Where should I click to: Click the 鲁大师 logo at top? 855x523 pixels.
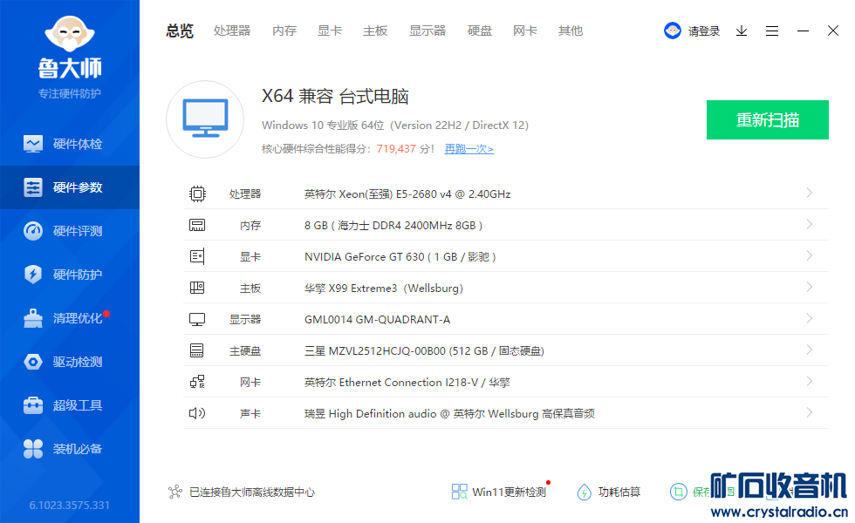pyautogui.click(x=70, y=48)
